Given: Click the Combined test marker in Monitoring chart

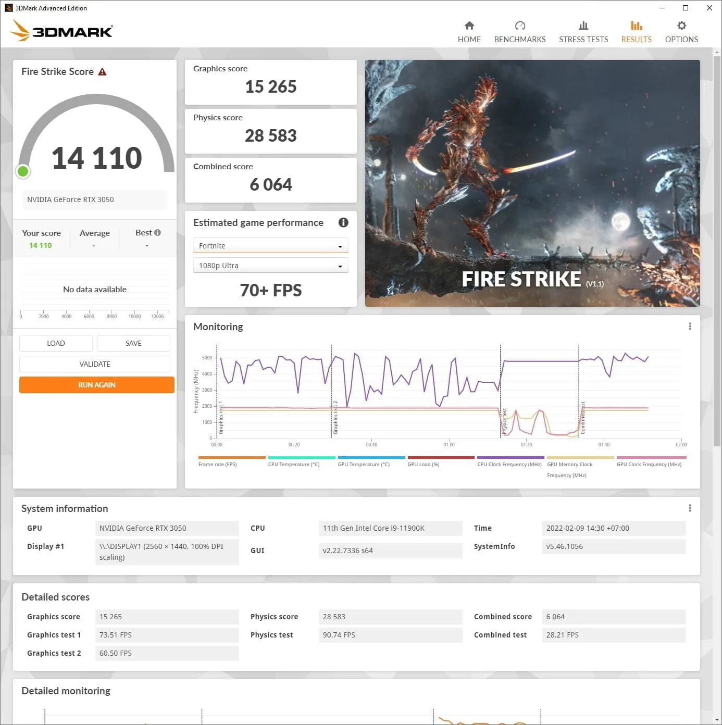Looking at the screenshot, I should (x=582, y=418).
